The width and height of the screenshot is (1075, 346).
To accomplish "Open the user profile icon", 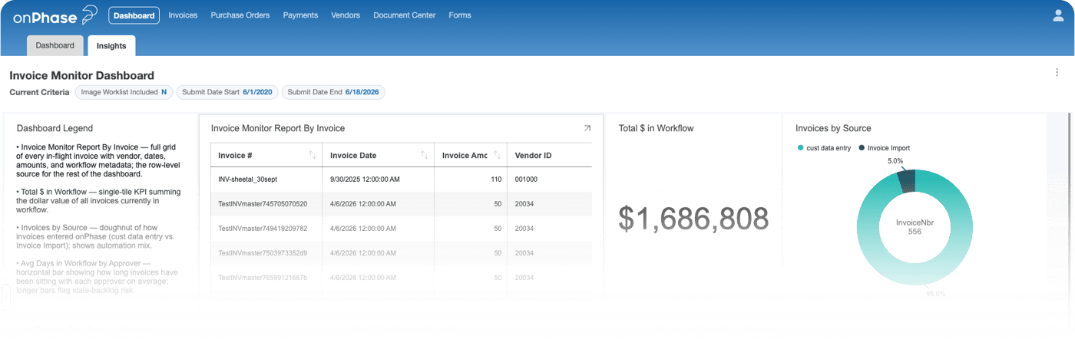I will click(1057, 15).
